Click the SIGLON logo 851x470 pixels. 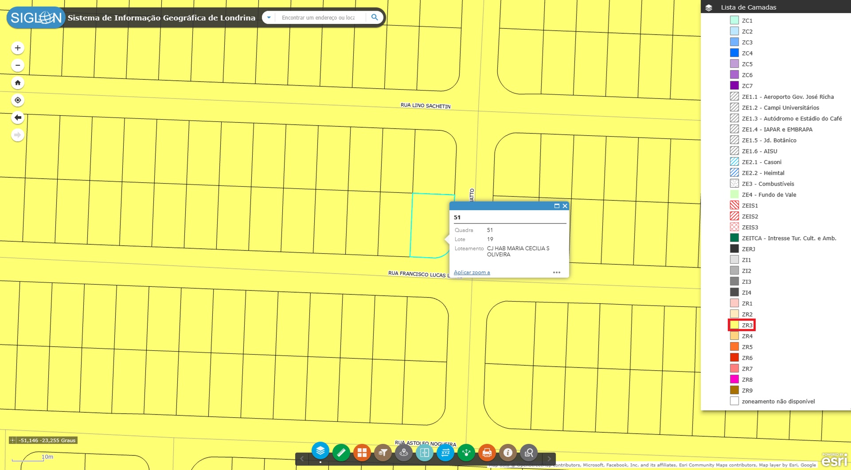tap(36, 17)
